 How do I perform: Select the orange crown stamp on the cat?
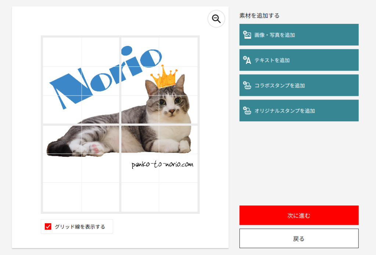click(x=164, y=76)
